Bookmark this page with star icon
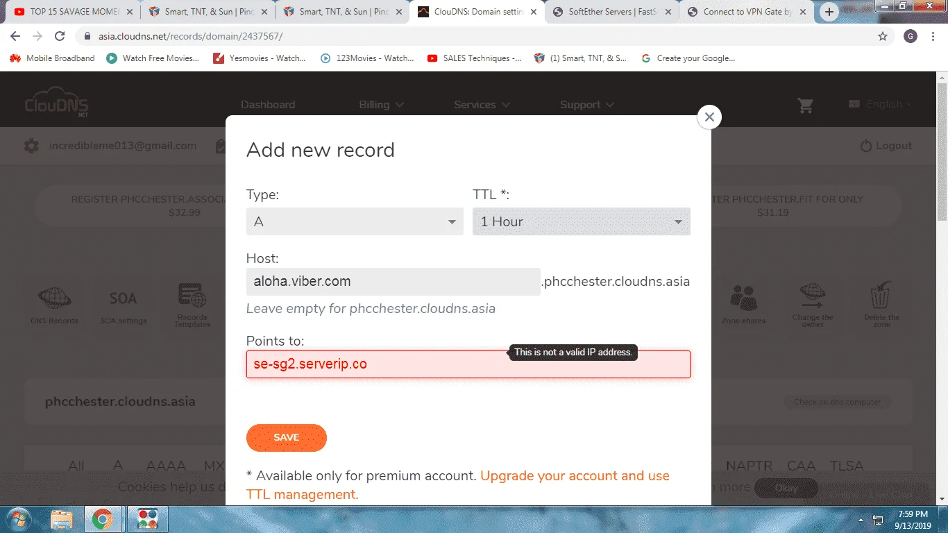This screenshot has width=948, height=533. (883, 36)
